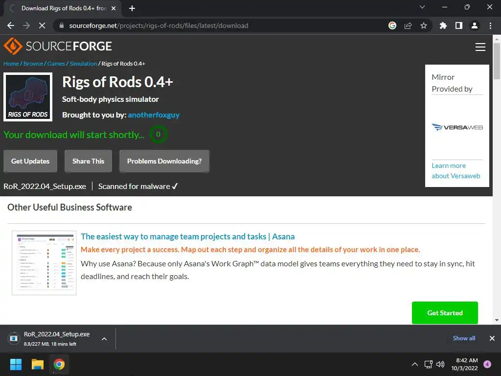This screenshot has width=501, height=376.
Task: View site information lock icon
Action: [62, 25]
